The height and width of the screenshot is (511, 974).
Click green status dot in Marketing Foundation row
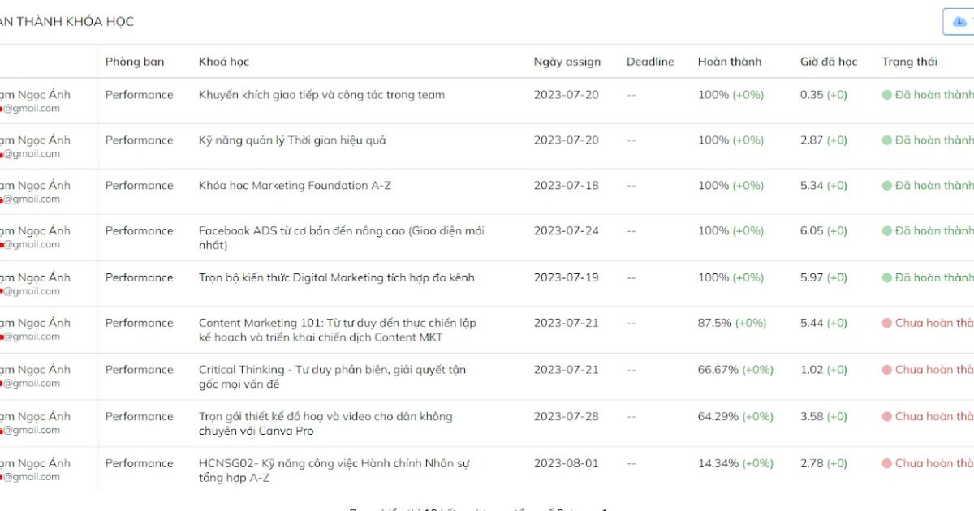click(x=887, y=186)
